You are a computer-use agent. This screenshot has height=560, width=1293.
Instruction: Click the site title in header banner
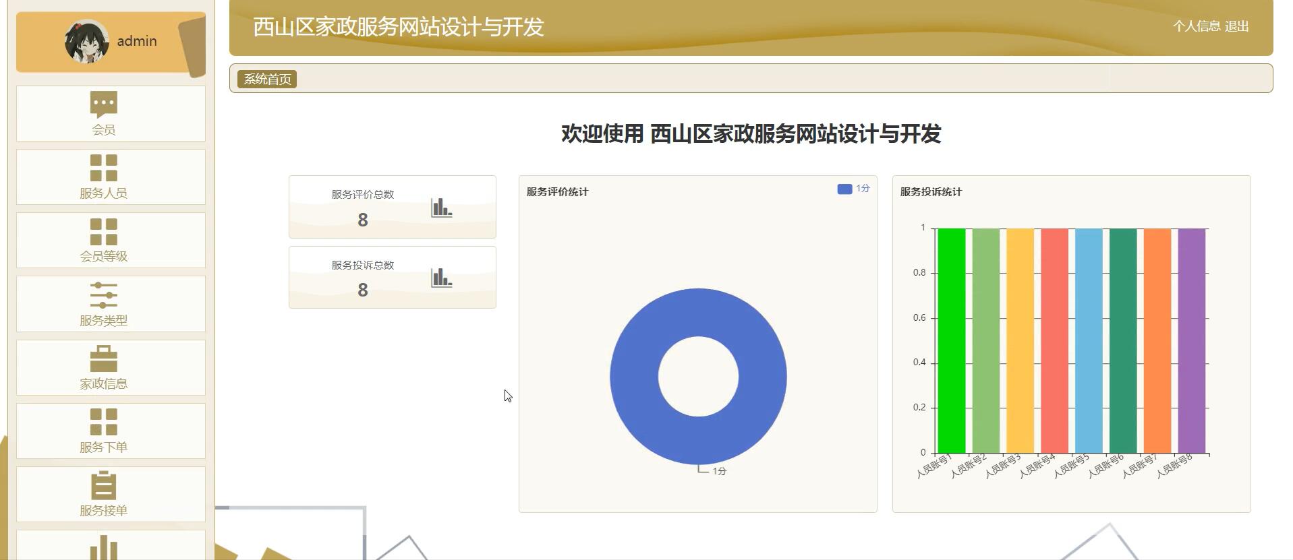tap(399, 27)
